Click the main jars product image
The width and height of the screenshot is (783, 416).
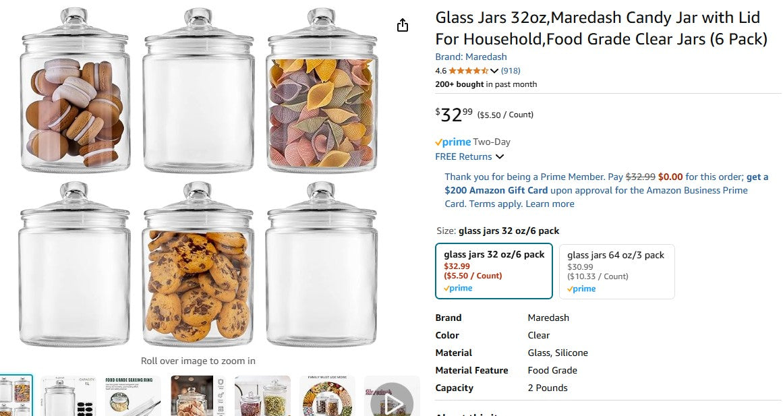(198, 177)
